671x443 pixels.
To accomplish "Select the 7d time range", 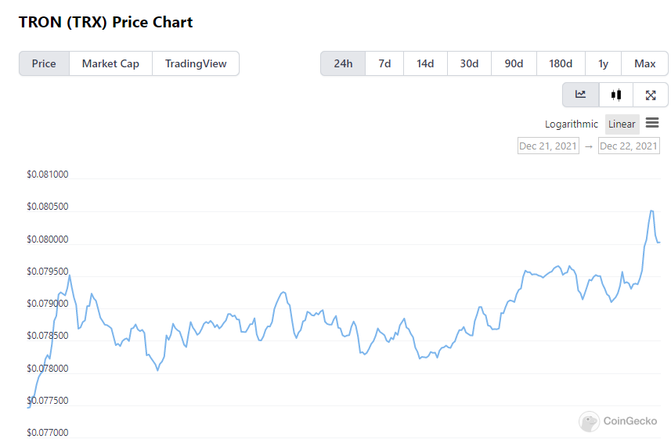I will [x=384, y=63].
